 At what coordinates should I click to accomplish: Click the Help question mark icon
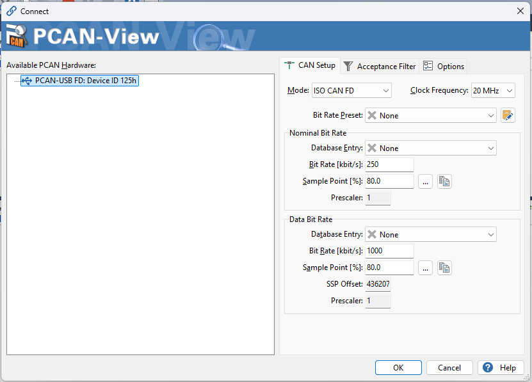point(488,367)
